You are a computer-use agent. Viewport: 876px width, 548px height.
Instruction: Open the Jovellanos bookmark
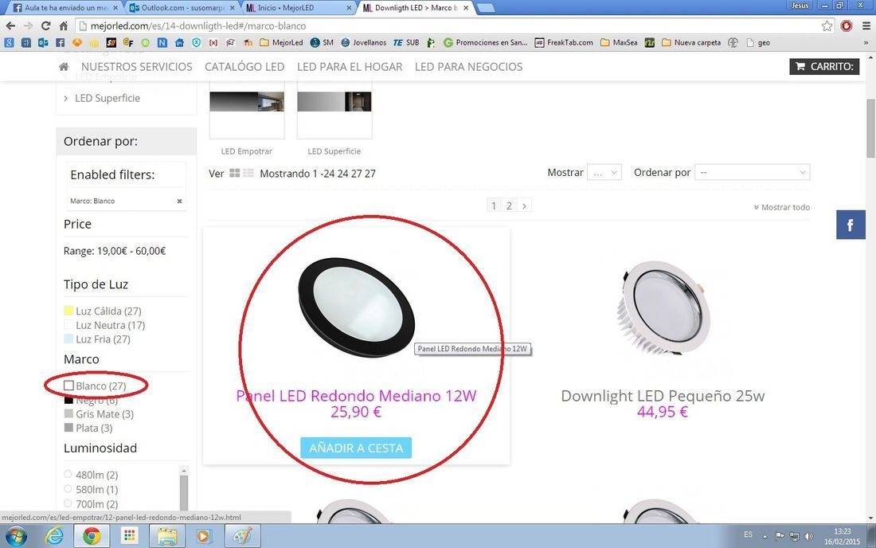pos(364,42)
